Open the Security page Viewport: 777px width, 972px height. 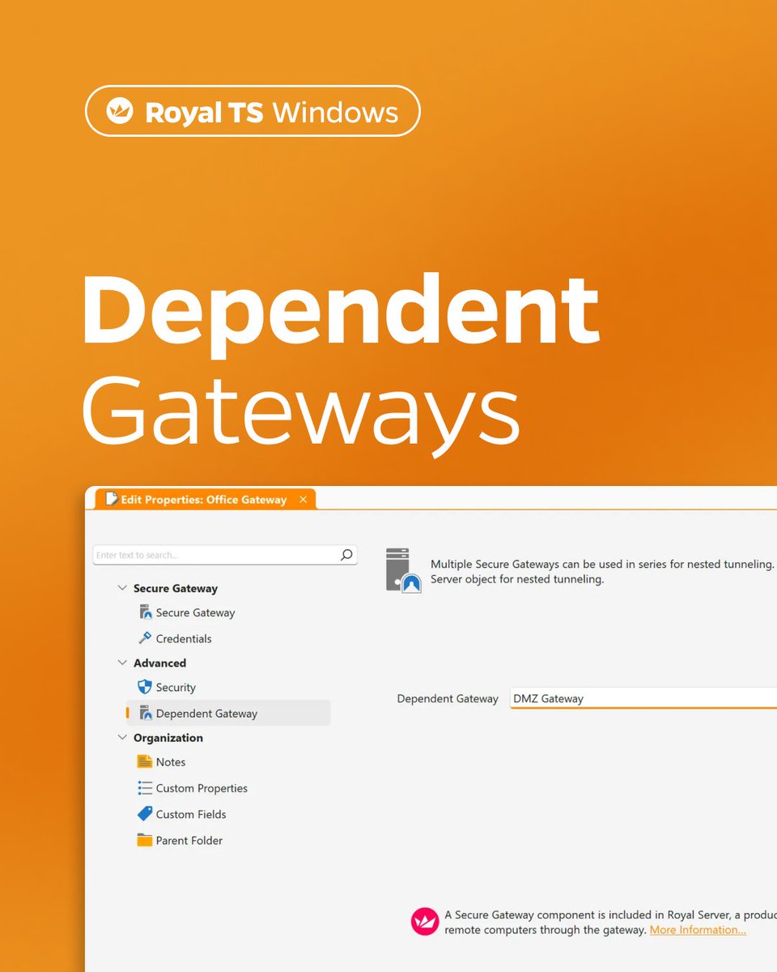coord(176,688)
